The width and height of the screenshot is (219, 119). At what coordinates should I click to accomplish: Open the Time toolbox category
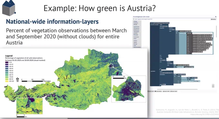point(135,45)
